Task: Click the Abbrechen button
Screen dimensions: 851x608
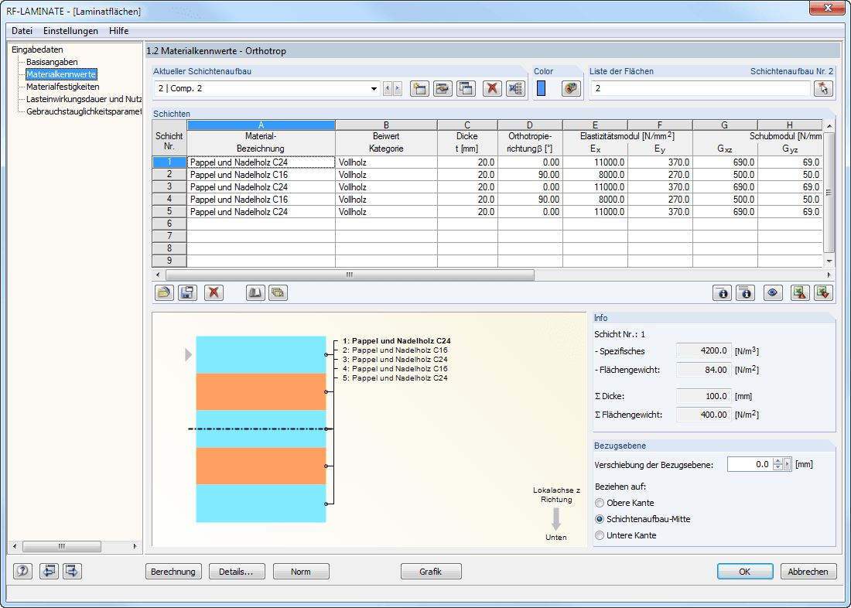Action: [808, 572]
